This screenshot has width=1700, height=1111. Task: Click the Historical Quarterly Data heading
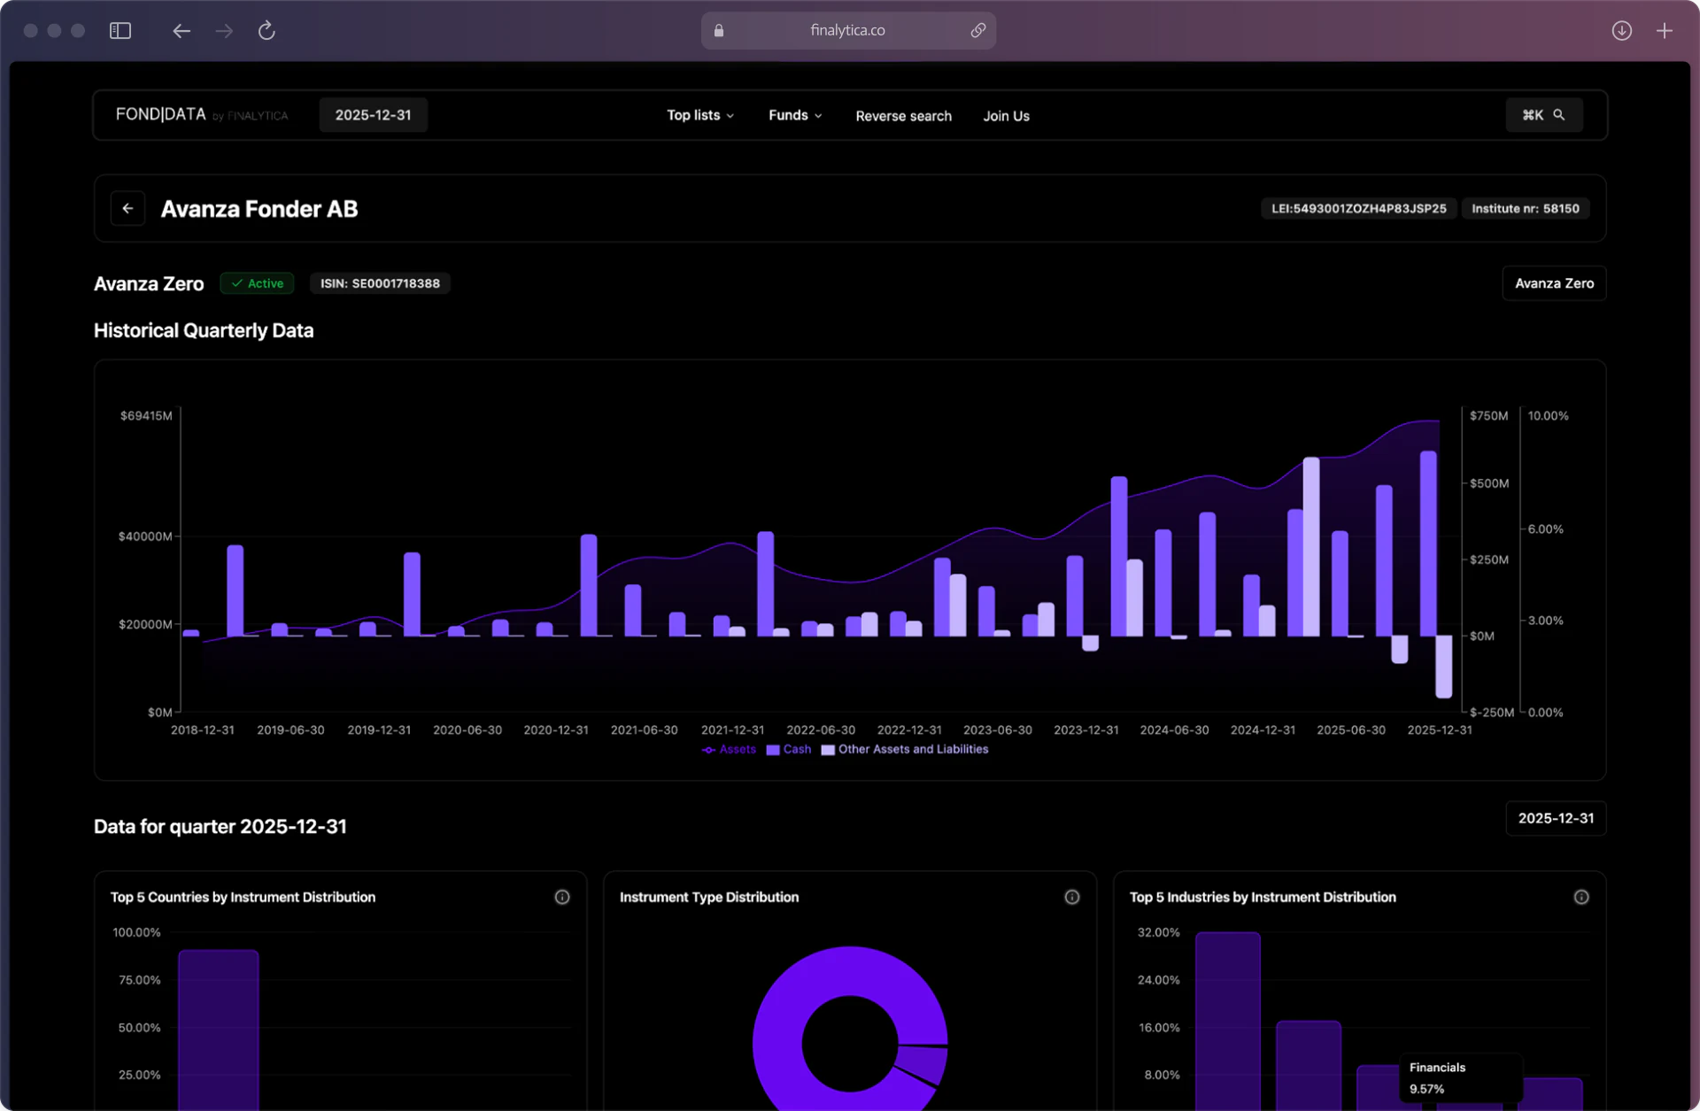pos(204,330)
